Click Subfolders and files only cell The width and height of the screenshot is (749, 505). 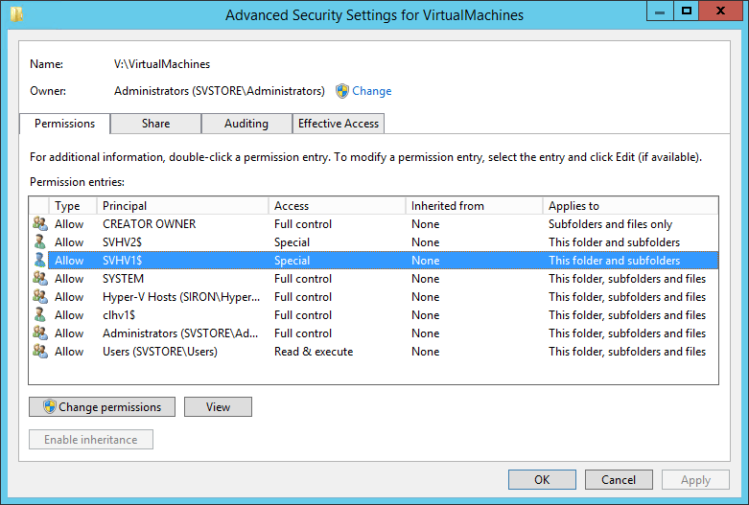[x=610, y=224]
